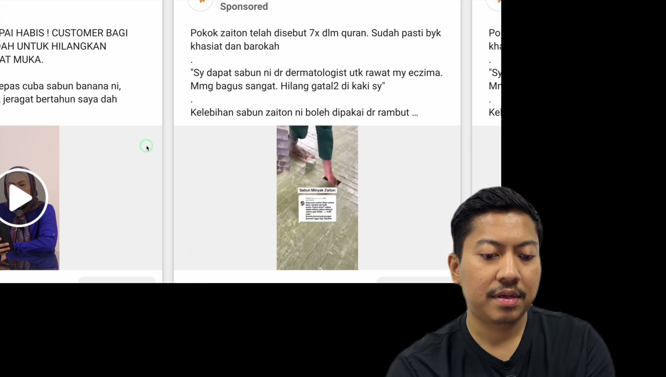This screenshot has width=666, height=377.
Task: Click the dermatologist eczima testimonial text
Action: pos(316,79)
